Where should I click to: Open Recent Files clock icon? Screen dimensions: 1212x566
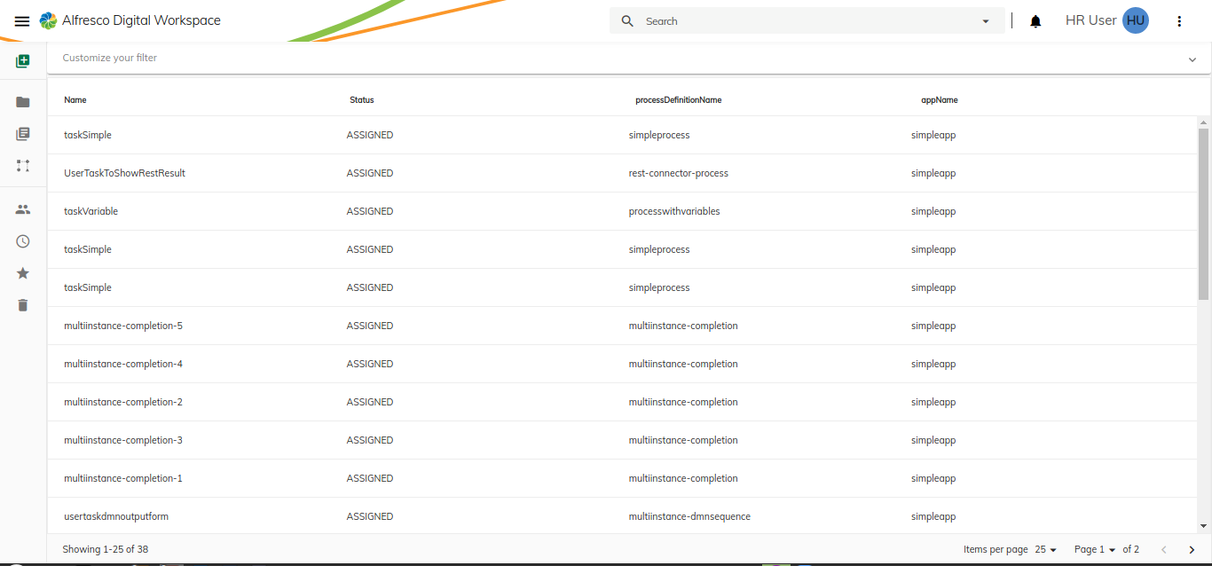pyautogui.click(x=23, y=241)
